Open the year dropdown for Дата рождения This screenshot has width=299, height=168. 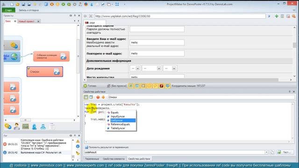coord(174,69)
